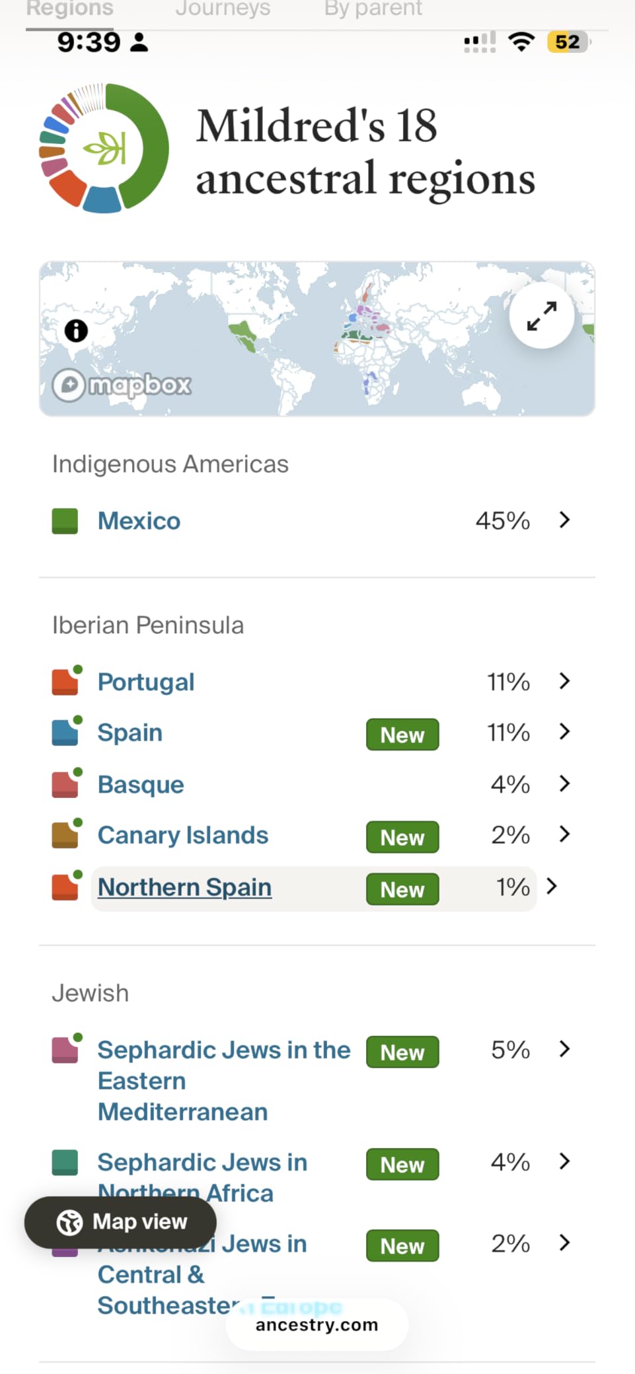Click the New badge beside Spain

pyautogui.click(x=402, y=735)
